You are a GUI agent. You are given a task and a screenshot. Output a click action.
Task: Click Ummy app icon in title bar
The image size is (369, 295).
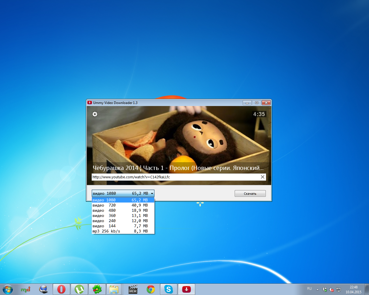point(90,103)
